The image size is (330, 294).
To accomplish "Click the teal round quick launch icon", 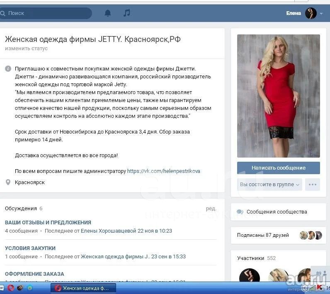I will point(30,288).
